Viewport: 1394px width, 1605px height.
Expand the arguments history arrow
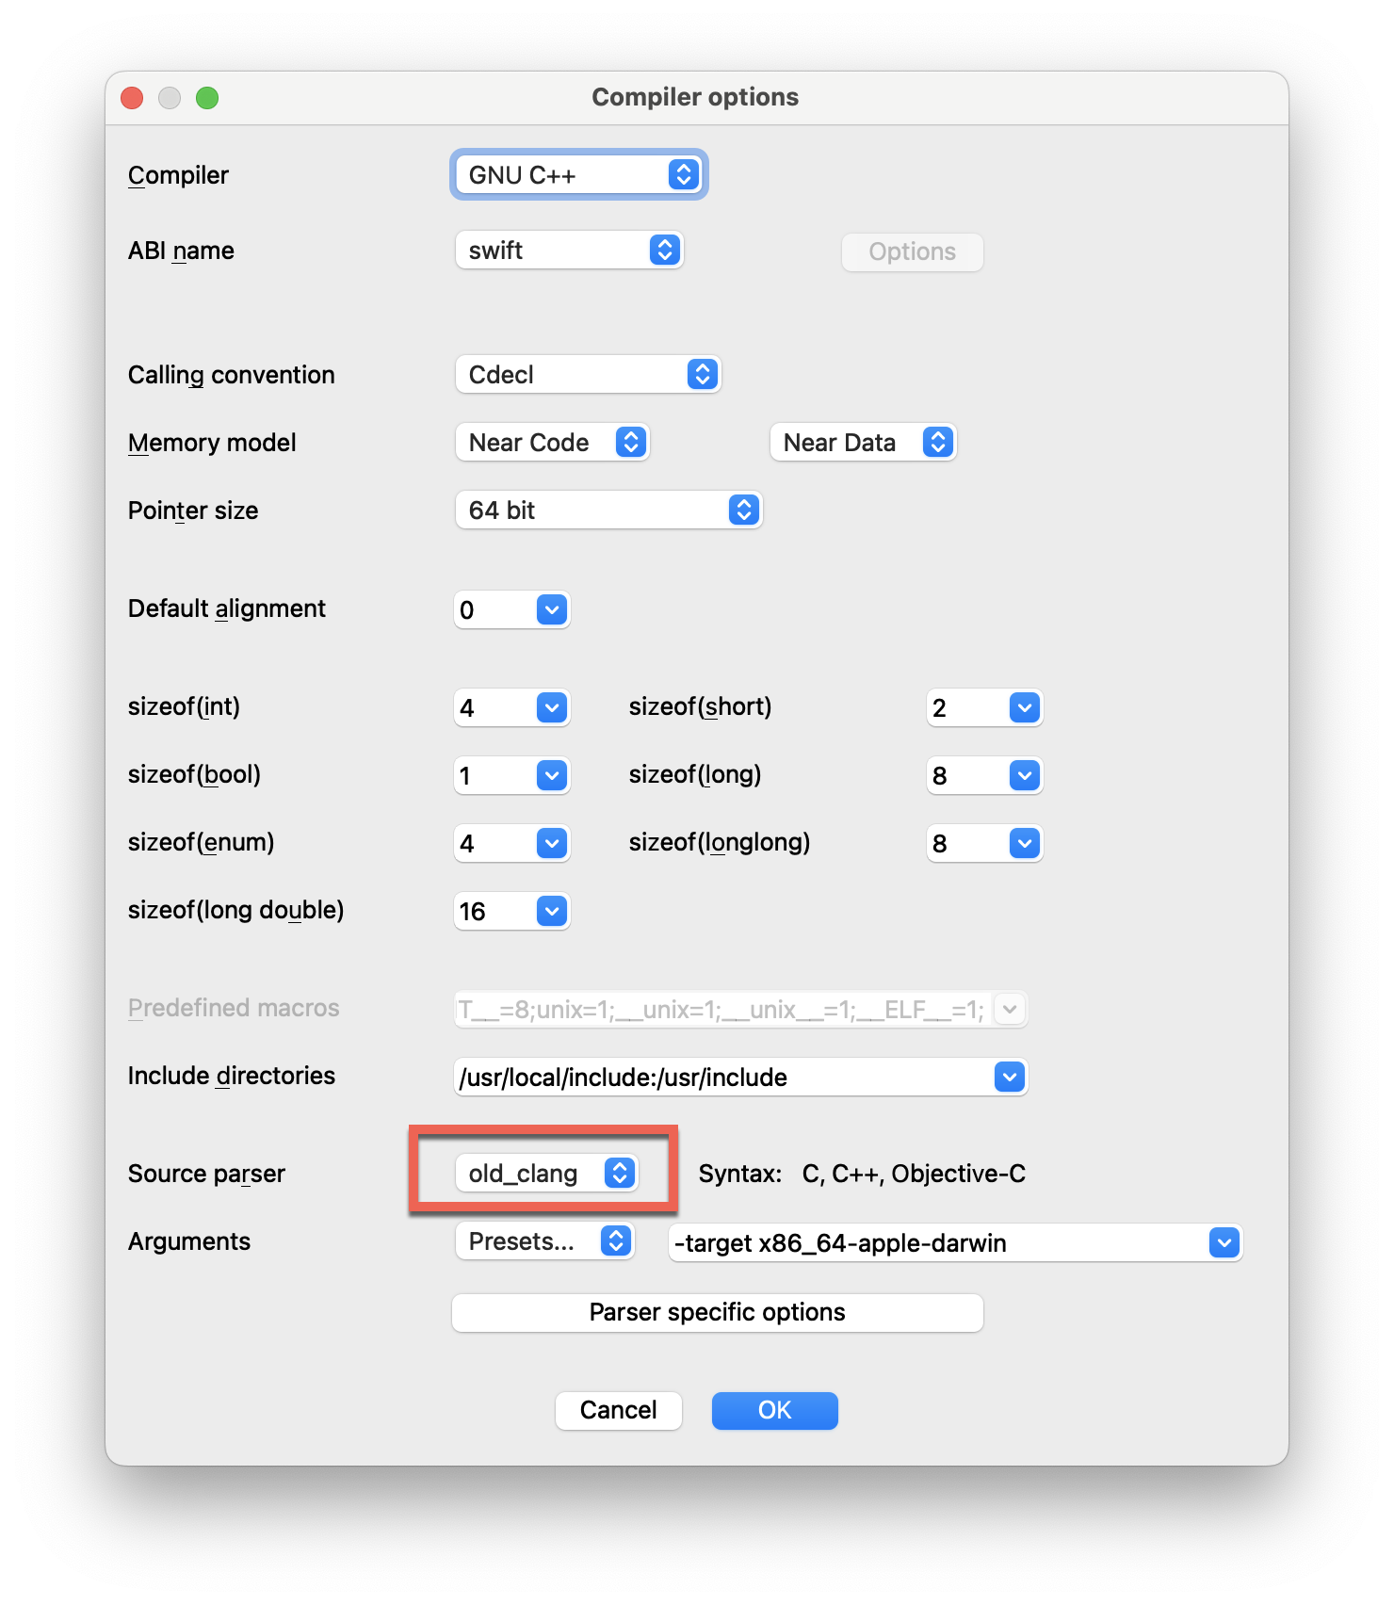(1224, 1242)
